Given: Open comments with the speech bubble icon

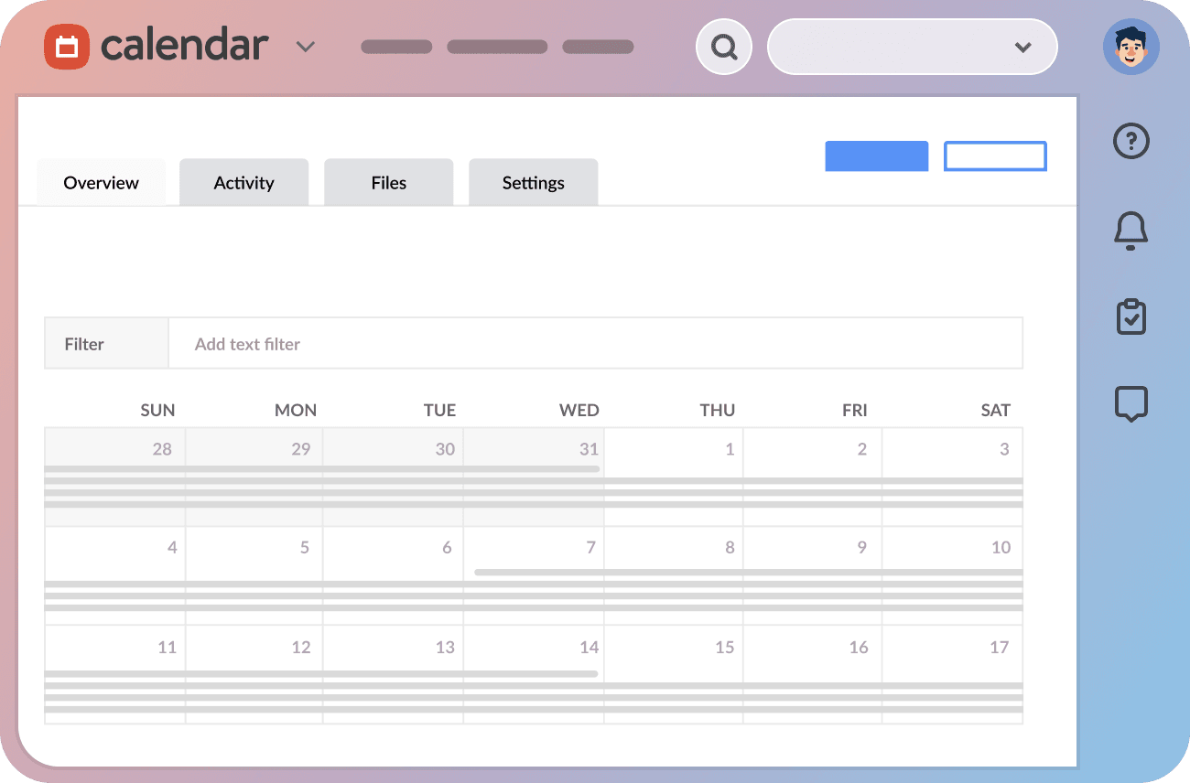Looking at the screenshot, I should point(1130,403).
